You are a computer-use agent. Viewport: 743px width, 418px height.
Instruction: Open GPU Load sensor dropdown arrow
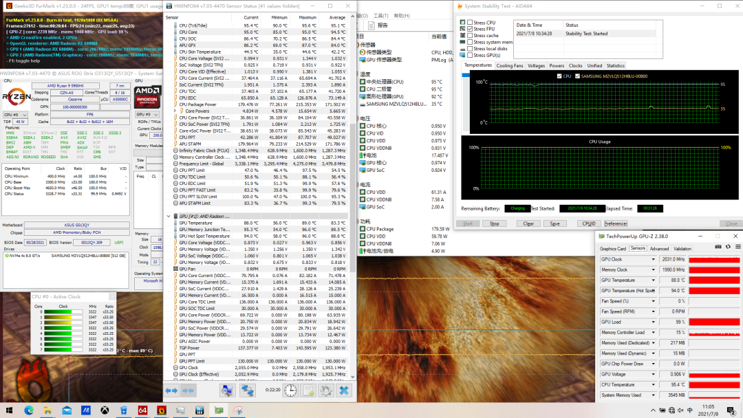click(x=654, y=322)
